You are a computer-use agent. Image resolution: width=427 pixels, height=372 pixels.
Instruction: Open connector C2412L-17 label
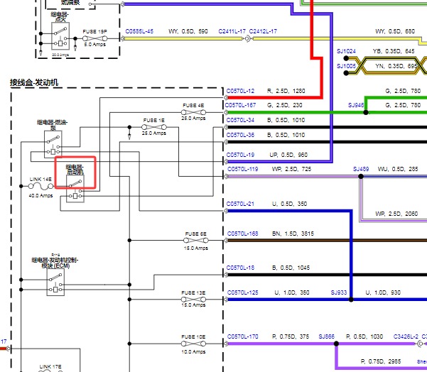[x=263, y=31]
